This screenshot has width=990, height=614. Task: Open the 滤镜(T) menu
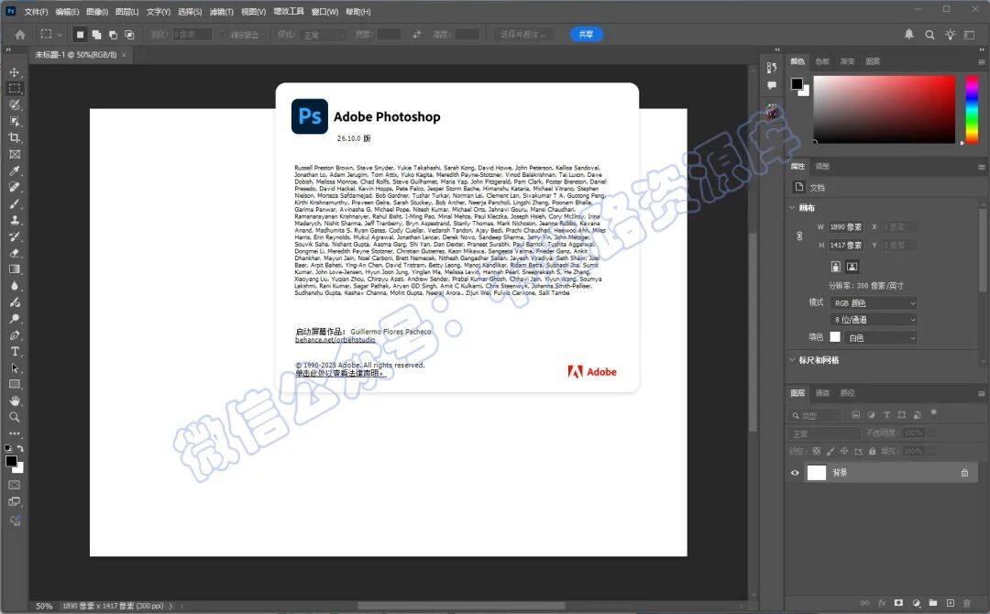[222, 12]
